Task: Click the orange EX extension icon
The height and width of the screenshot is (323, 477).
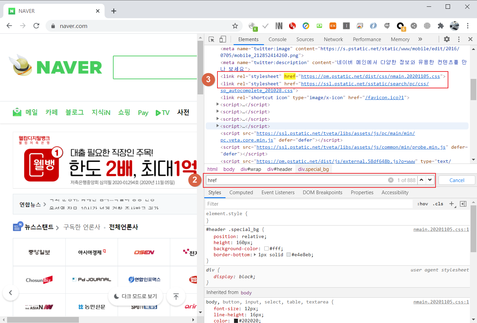Action: pos(333,26)
